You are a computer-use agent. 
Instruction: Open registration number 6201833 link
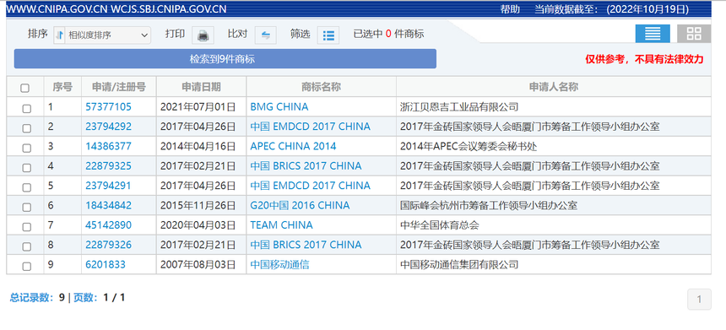tap(106, 265)
